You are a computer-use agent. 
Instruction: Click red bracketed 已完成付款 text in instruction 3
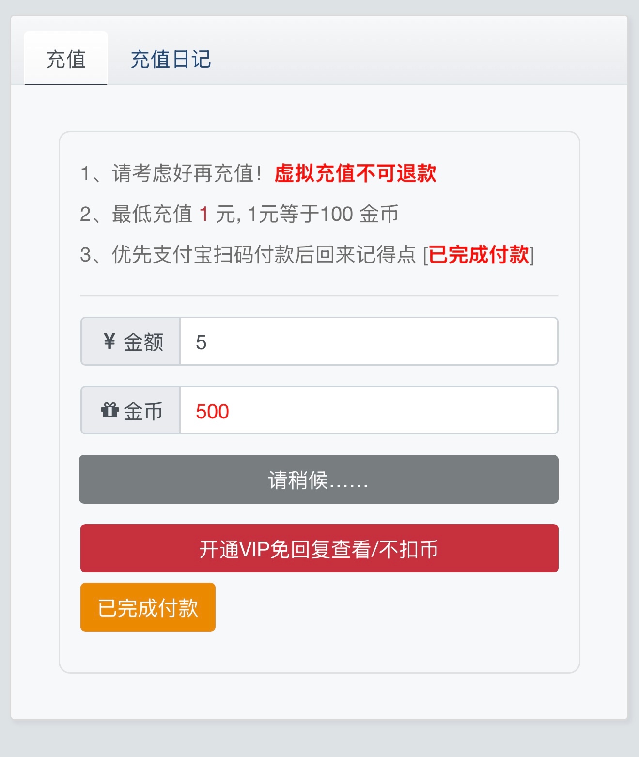[479, 255]
